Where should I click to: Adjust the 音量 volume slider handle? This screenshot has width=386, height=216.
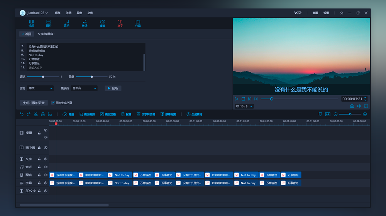click(x=92, y=77)
